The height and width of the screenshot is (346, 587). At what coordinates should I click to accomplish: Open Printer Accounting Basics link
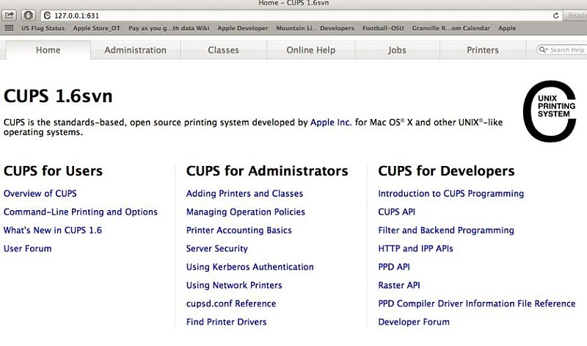pos(239,230)
